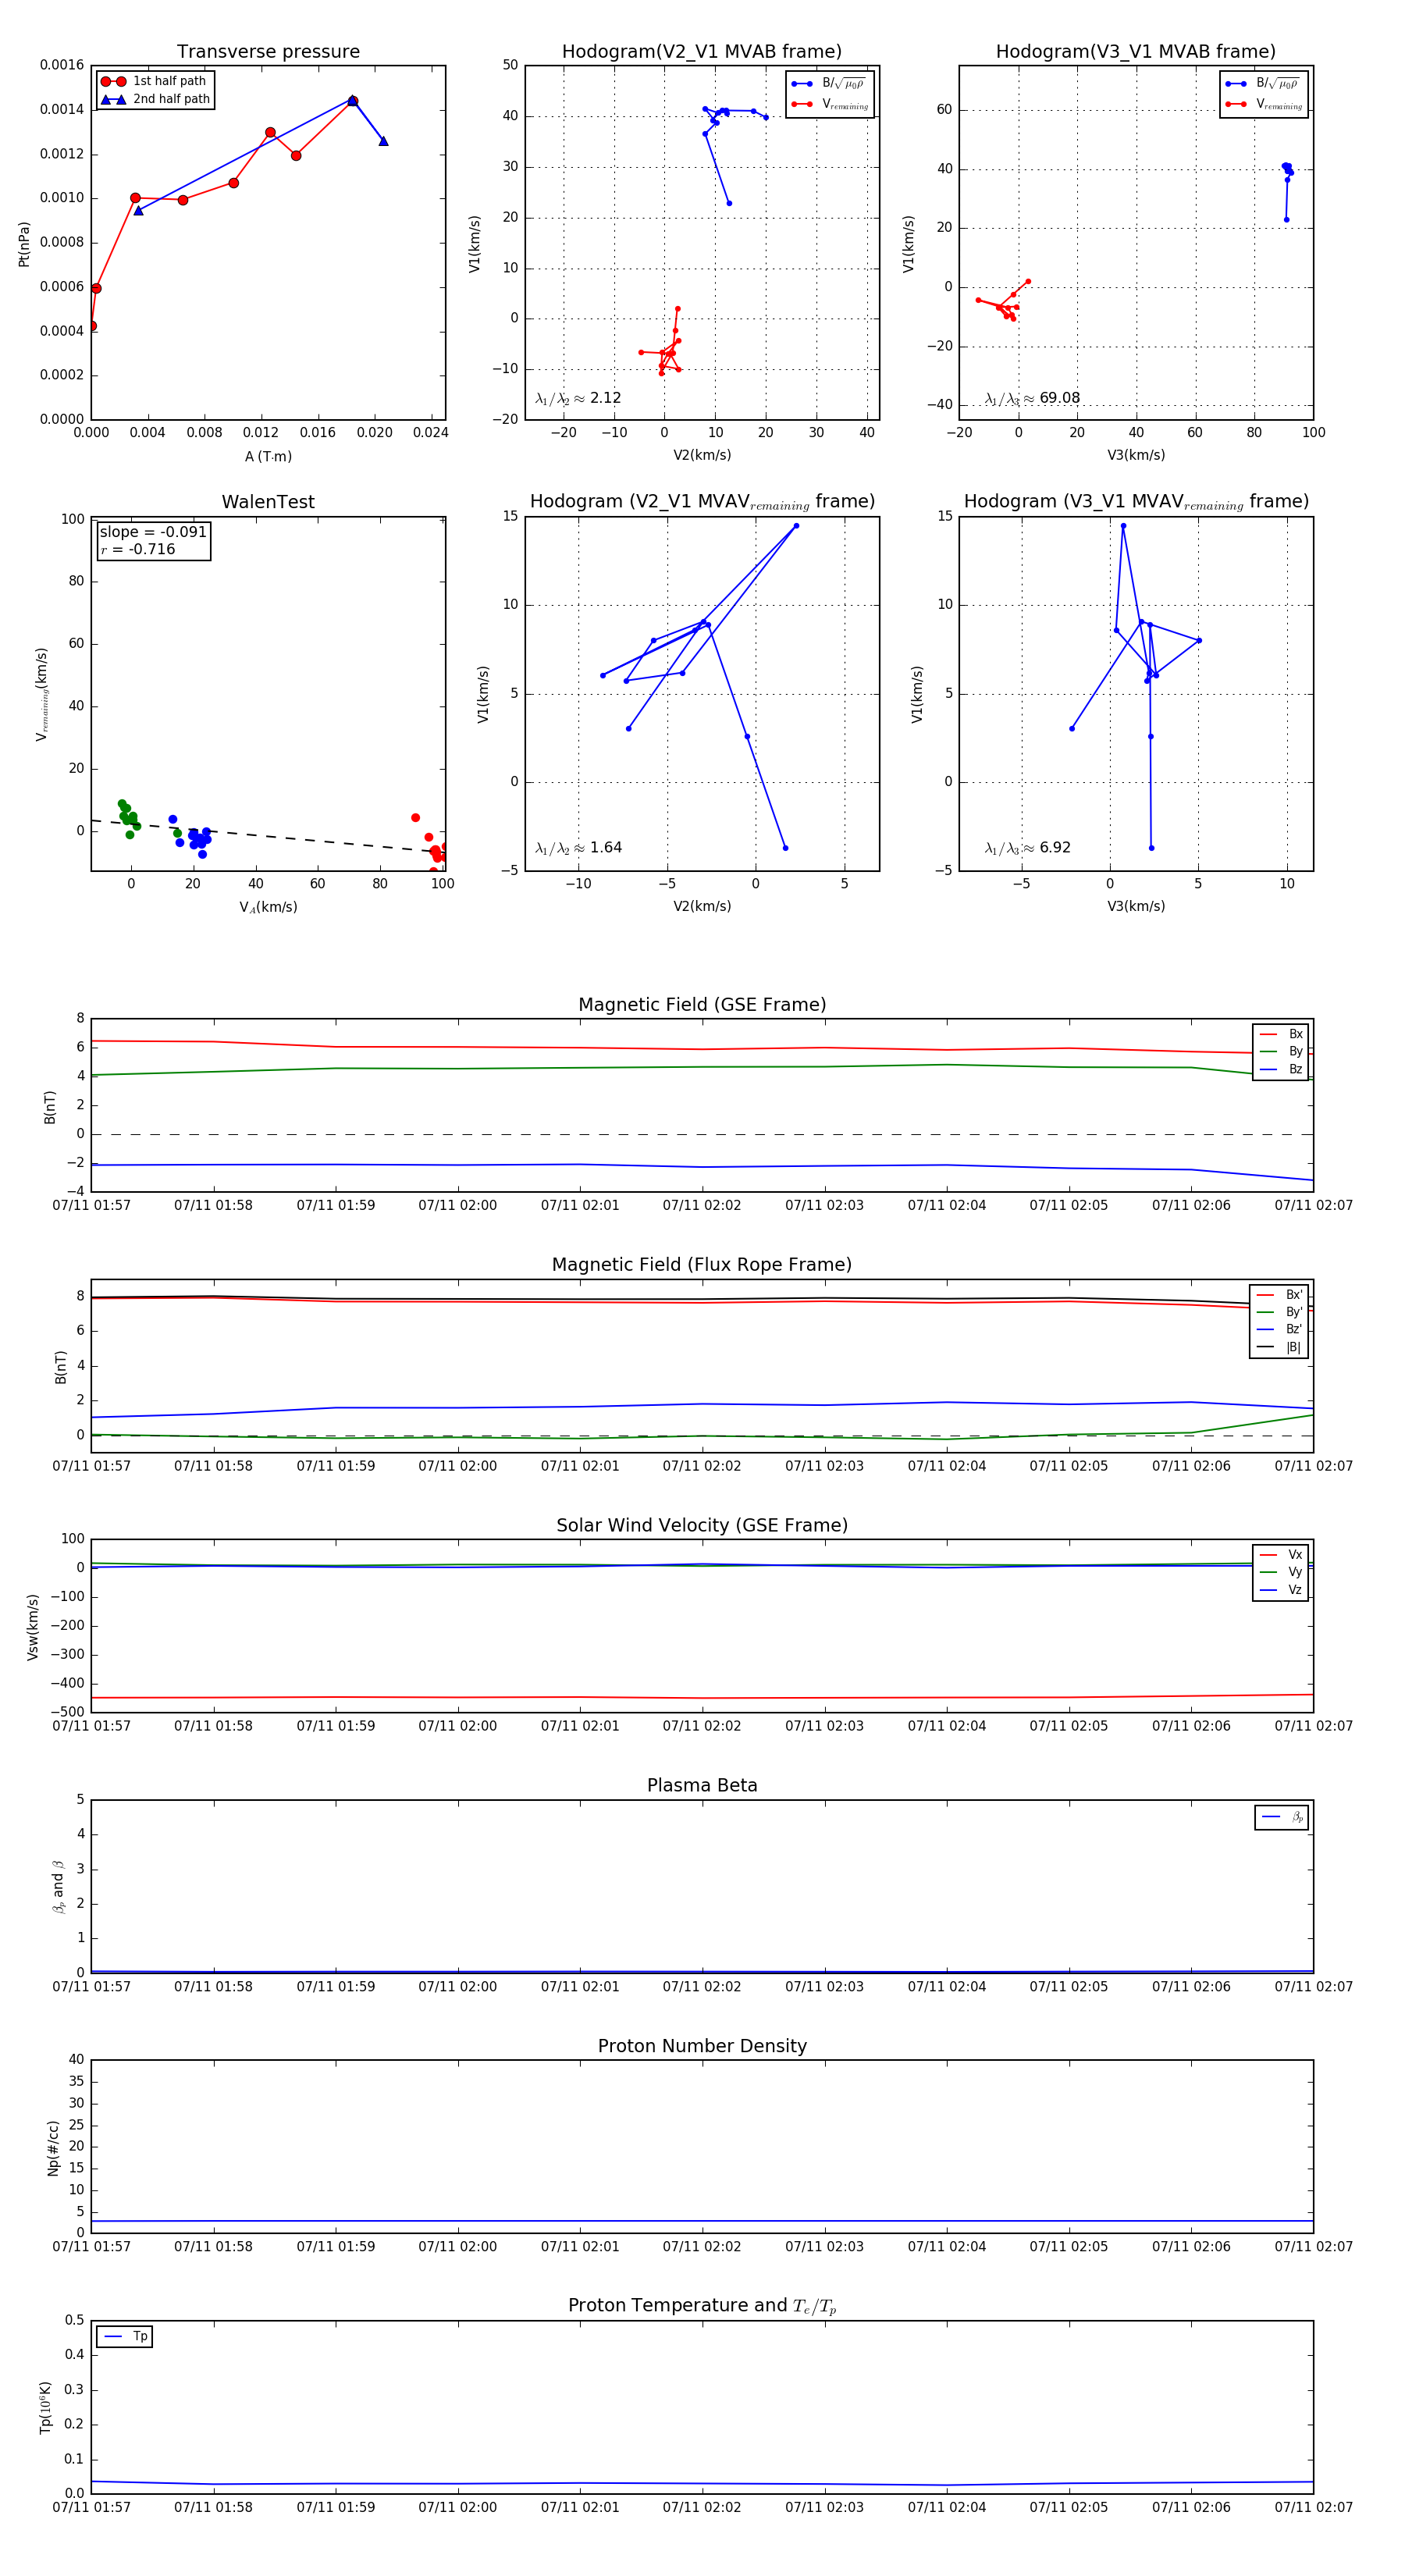
Task: Click the λ1/λ3 ≈ 6.92 annotation
Action: [1028, 848]
